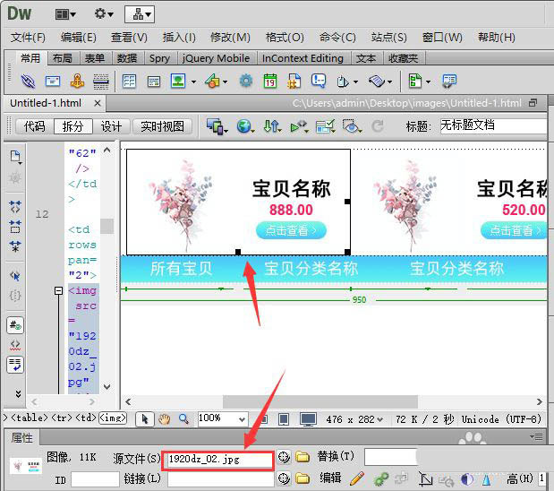Switch to the 布局 insert tab
Image resolution: width=554 pixels, height=491 pixels.
(63, 58)
